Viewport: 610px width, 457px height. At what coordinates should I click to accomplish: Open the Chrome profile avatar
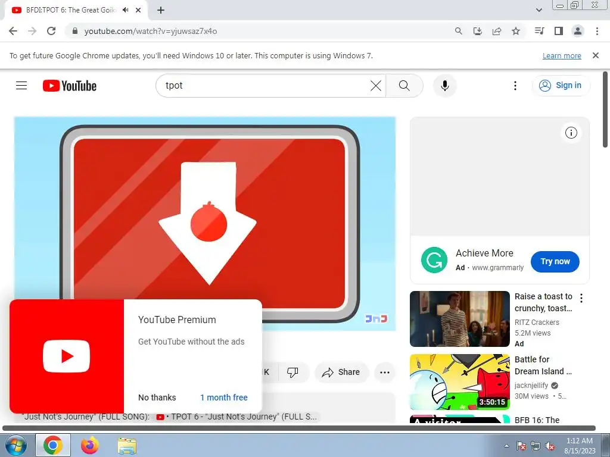pyautogui.click(x=578, y=31)
